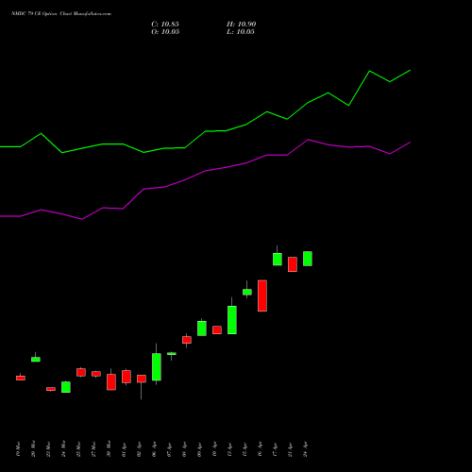Click the green indicator line on the chart
Image resolution: width=472 pixels, height=472 pixels.
pyautogui.click(x=205, y=131)
